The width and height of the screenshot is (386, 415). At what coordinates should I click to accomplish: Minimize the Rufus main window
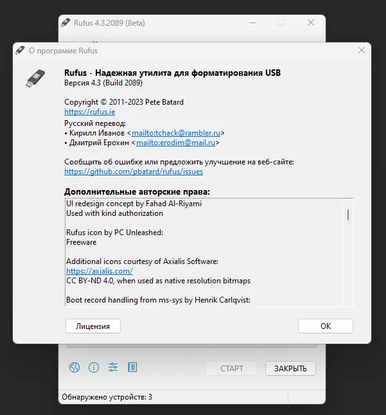pyautogui.click(x=252, y=22)
